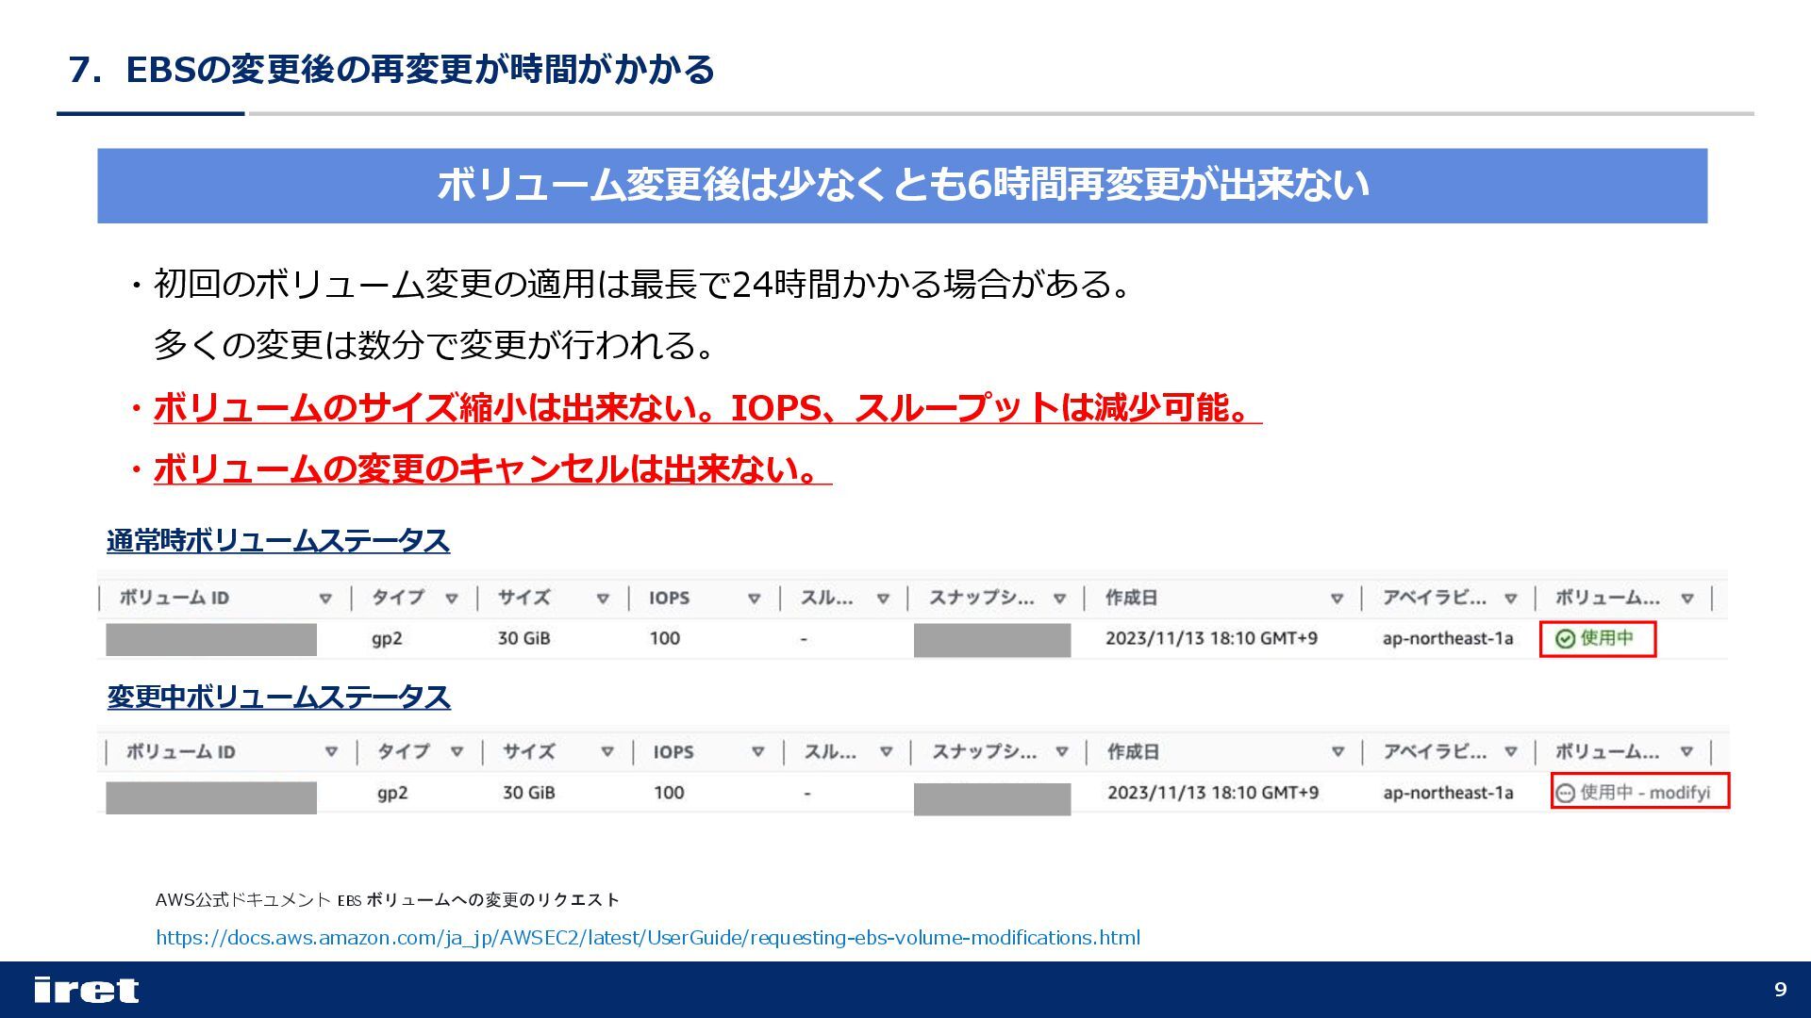Click the blue banner about 6時間再変更

tap(902, 186)
